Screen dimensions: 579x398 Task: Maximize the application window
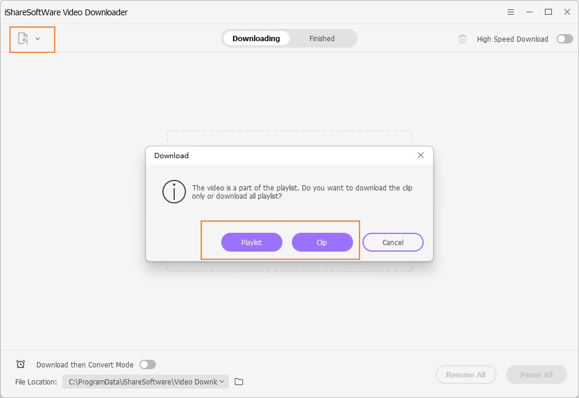click(x=548, y=12)
